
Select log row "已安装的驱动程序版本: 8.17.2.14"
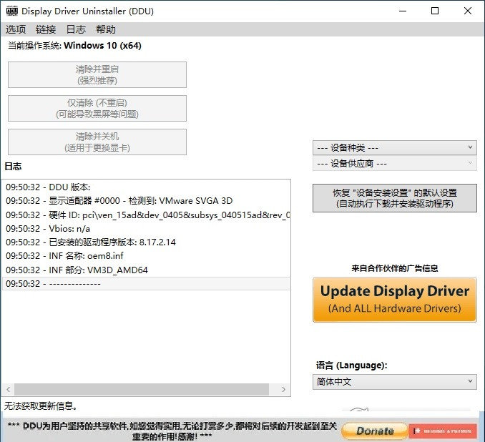pyautogui.click(x=146, y=242)
